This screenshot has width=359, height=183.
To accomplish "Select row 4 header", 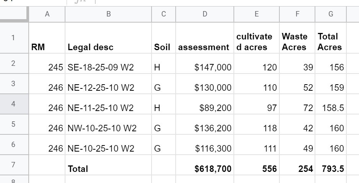I will 14,104.
